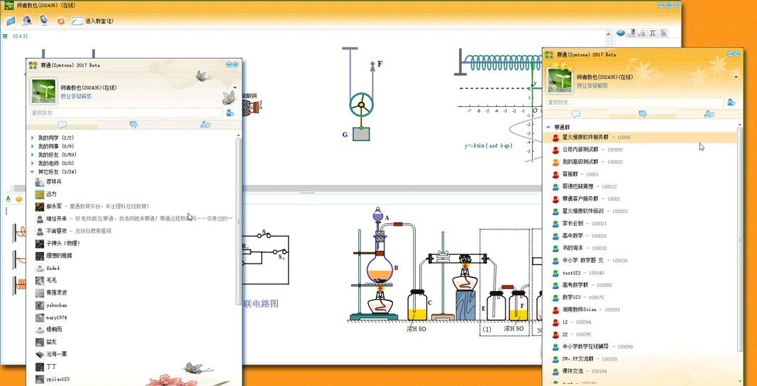Click signature link 授业答疑解惑 in left window
The height and width of the screenshot is (386, 757).
[x=76, y=96]
